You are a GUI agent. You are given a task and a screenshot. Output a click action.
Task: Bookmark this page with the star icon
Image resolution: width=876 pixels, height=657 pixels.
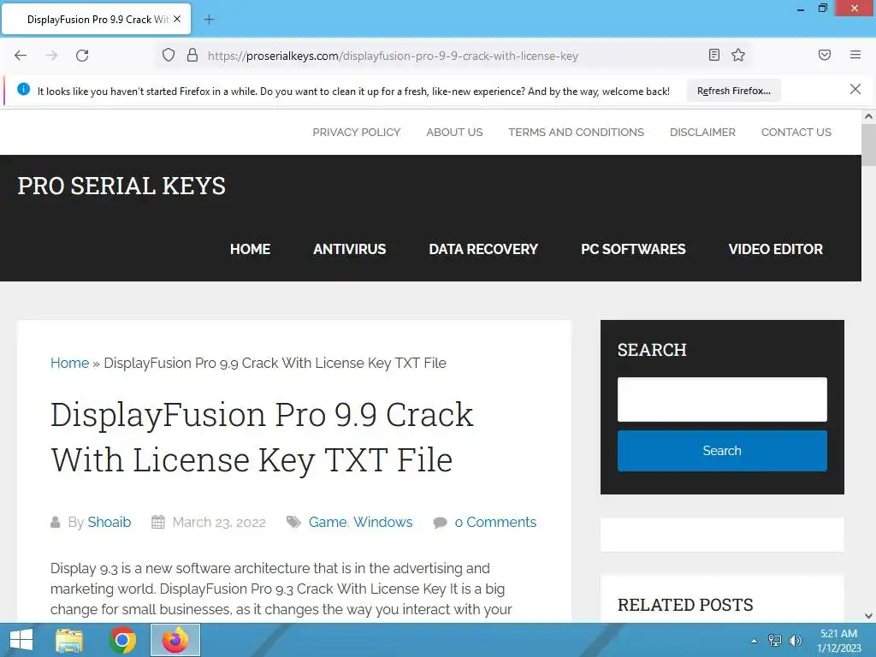click(x=738, y=55)
